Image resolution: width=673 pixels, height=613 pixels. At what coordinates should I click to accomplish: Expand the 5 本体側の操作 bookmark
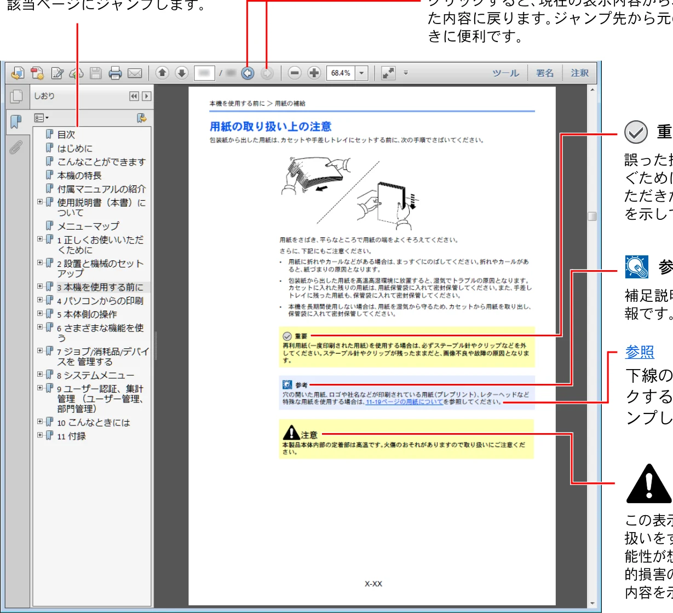pyautogui.click(x=40, y=314)
